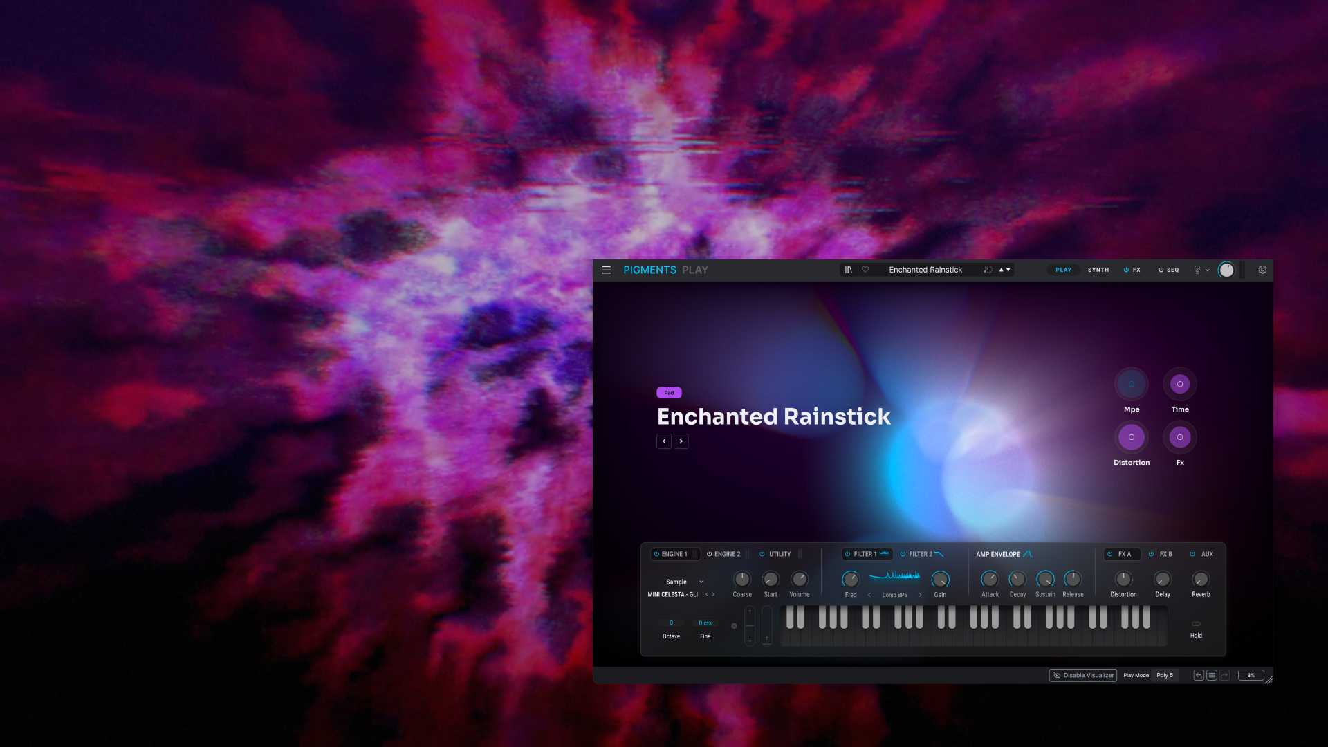The image size is (1328, 747).
Task: Open the gear settings icon
Action: pos(1262,270)
